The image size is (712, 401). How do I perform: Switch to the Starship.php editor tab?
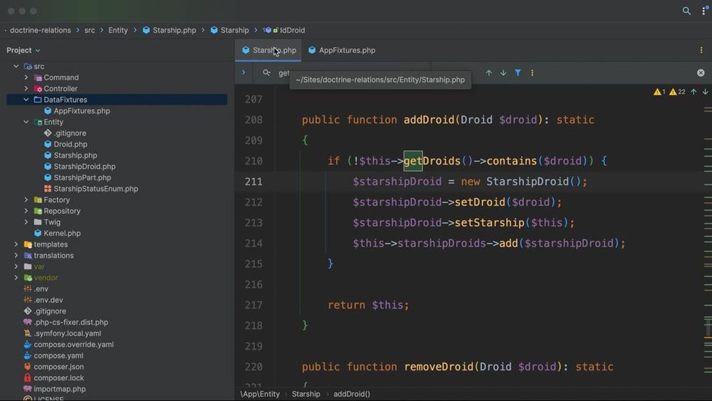(x=268, y=51)
